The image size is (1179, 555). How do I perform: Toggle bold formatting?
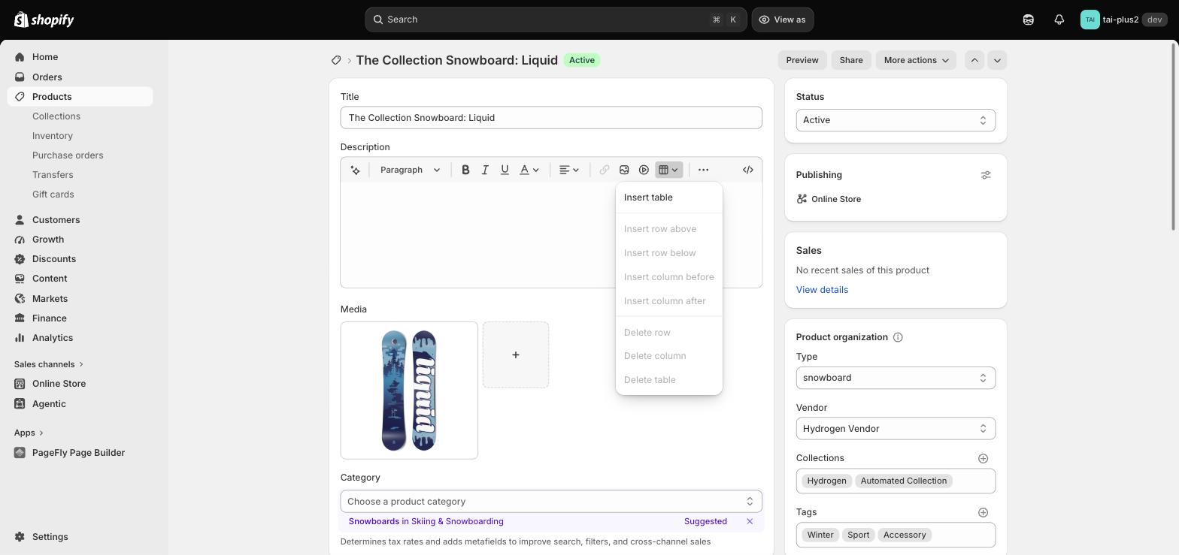pos(465,170)
